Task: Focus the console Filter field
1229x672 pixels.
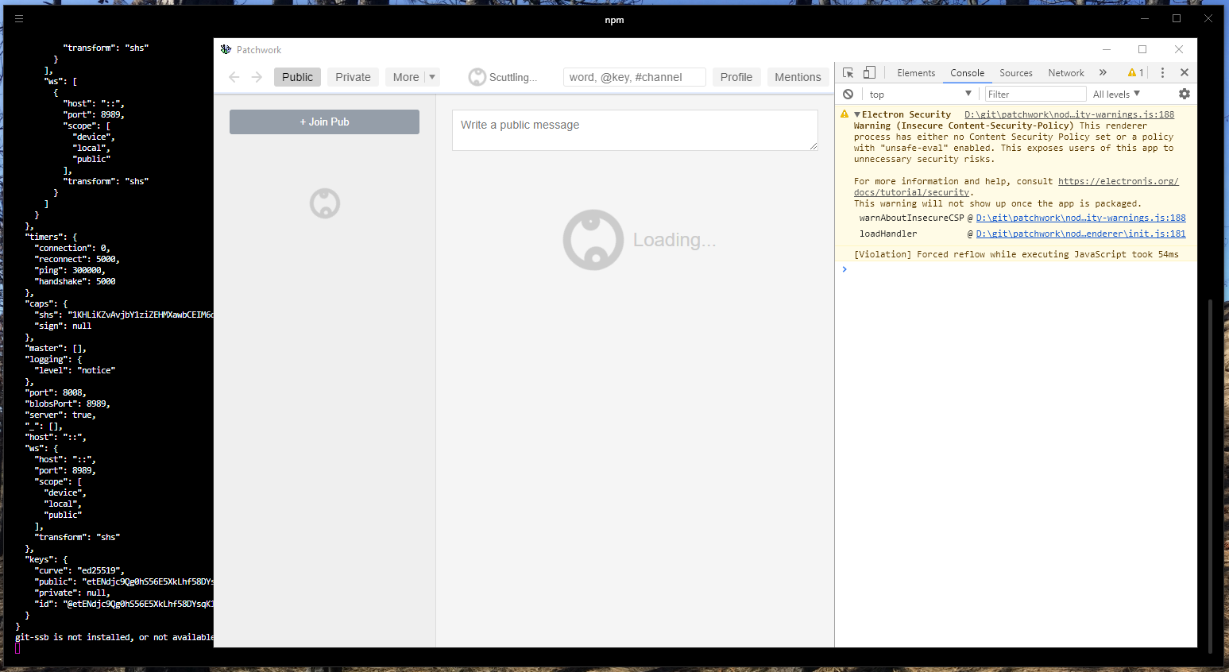Action: [1035, 94]
